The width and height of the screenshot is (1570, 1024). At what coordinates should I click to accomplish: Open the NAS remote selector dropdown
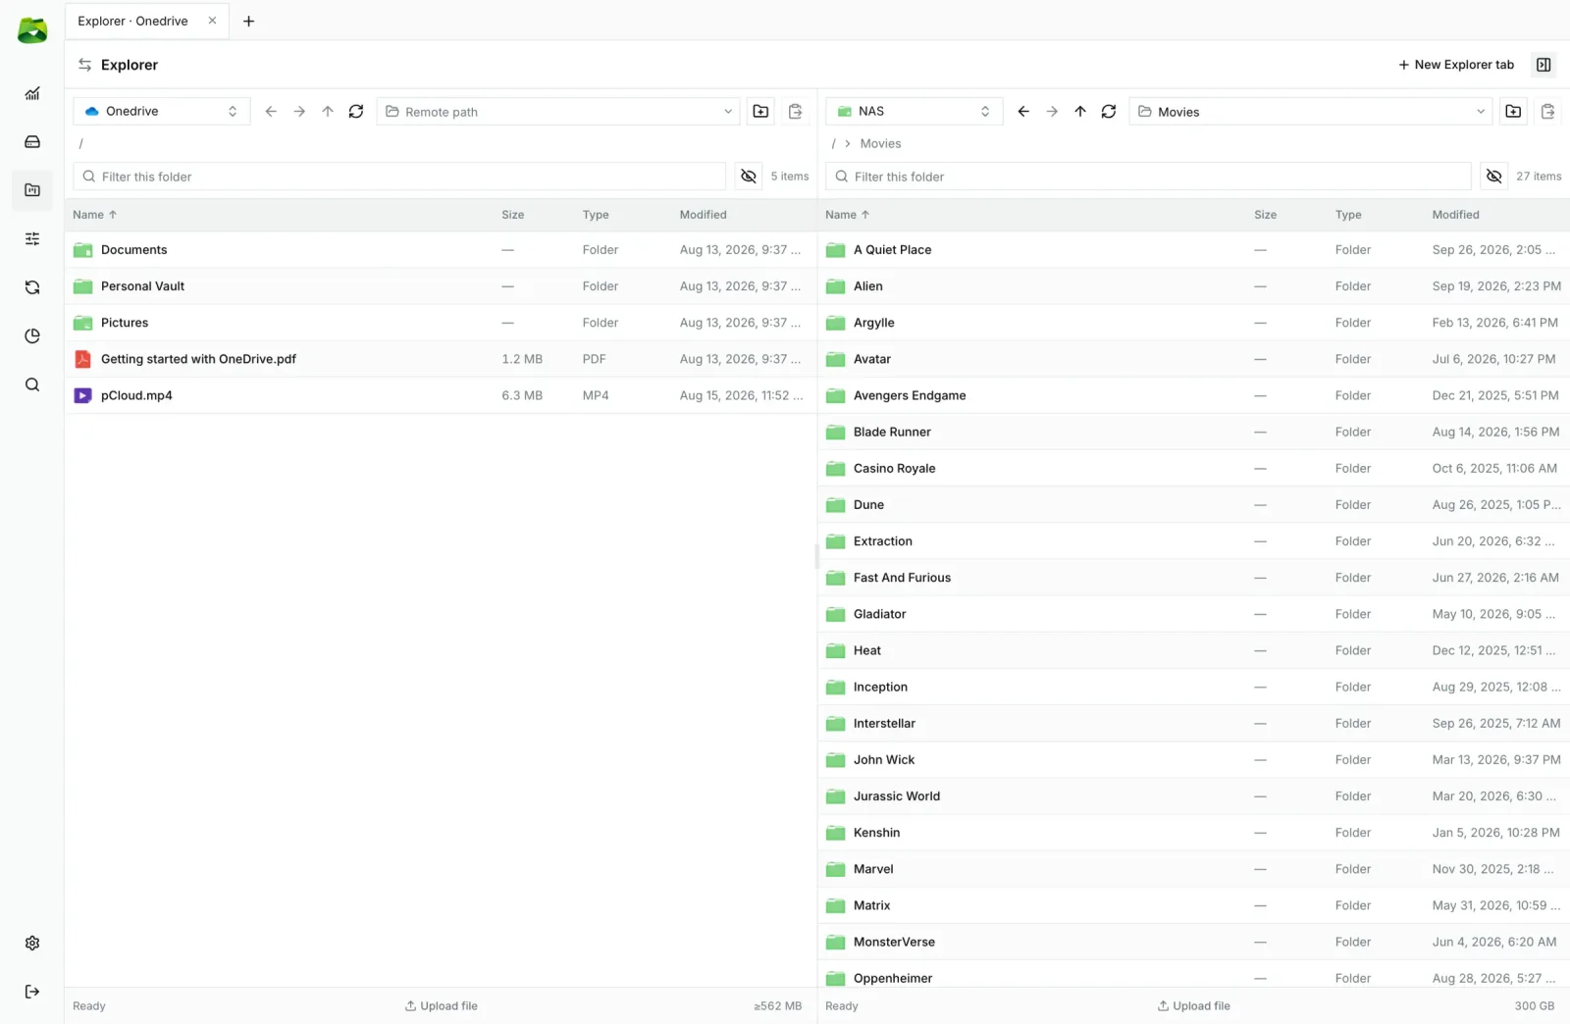coord(915,112)
